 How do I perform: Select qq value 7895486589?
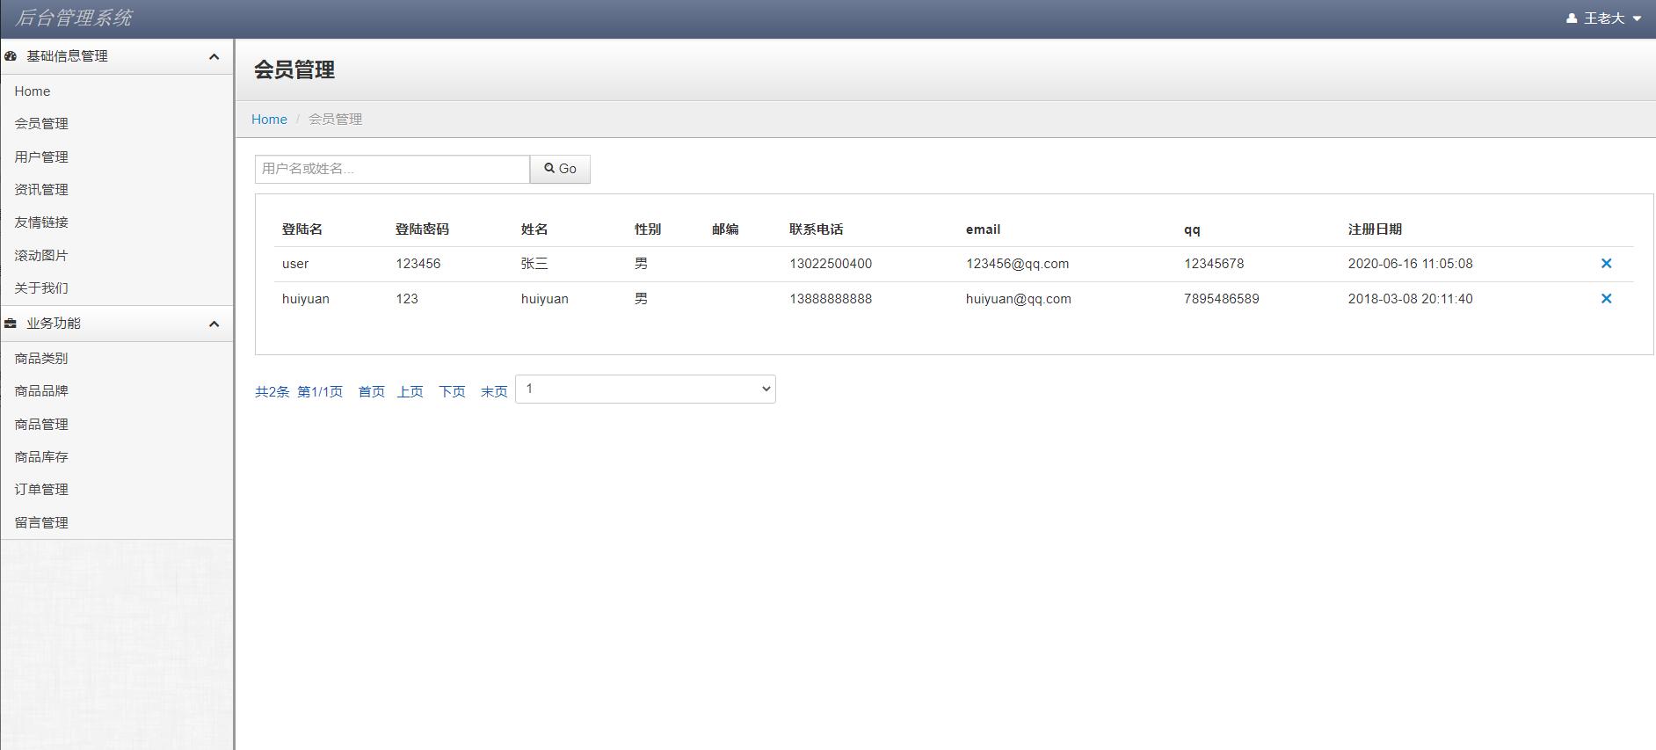[x=1222, y=299]
